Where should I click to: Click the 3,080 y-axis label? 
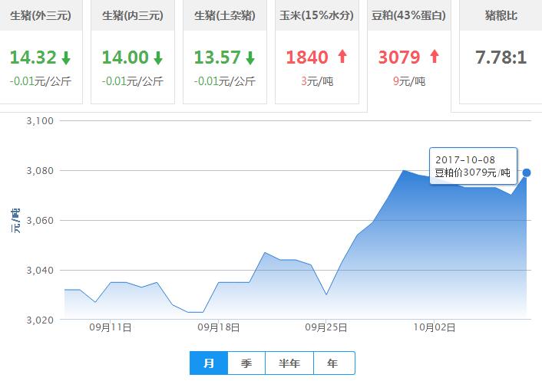(x=40, y=171)
